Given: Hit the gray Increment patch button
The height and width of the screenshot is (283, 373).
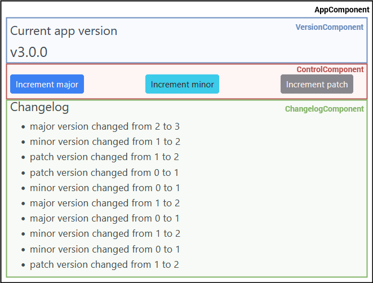Looking at the screenshot, I should coord(317,84).
